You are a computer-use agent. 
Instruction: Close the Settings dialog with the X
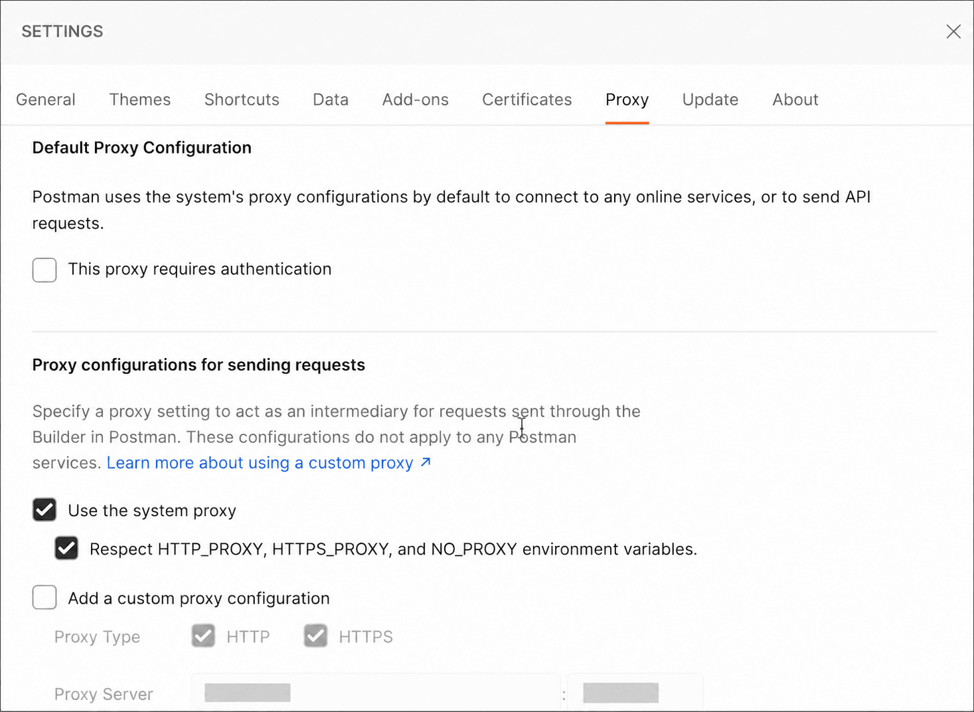point(953,31)
